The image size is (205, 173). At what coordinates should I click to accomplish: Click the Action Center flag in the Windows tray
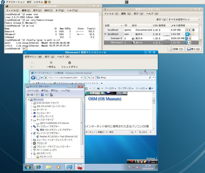click(x=129, y=167)
